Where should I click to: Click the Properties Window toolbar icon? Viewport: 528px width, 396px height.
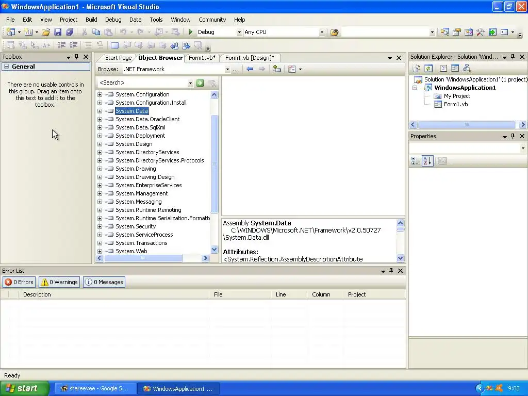(457, 32)
